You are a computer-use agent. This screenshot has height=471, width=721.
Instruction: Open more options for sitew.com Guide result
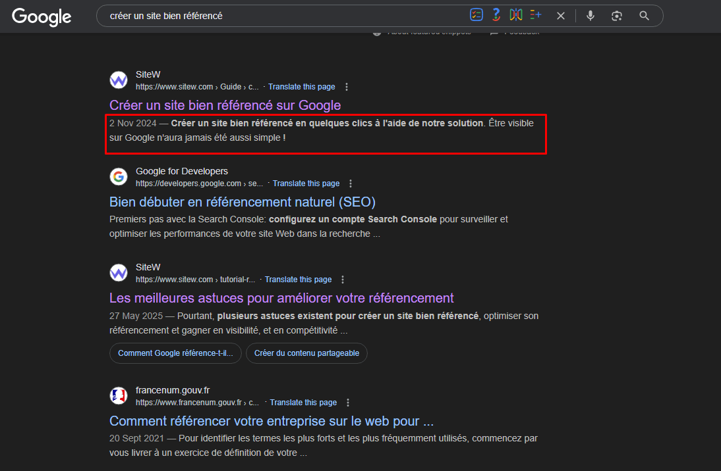(347, 87)
